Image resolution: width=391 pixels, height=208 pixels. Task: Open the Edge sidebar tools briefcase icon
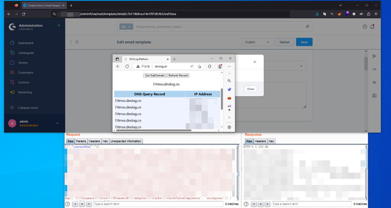229,98
